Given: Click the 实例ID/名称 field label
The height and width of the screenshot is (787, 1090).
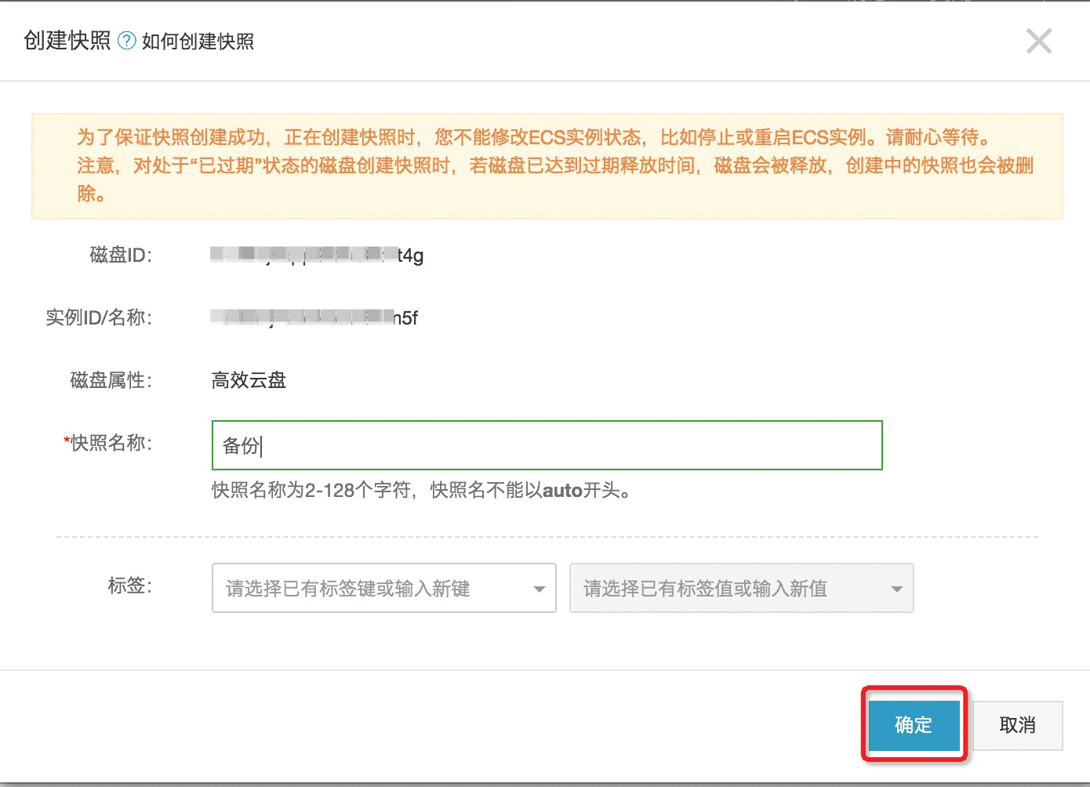Looking at the screenshot, I should [99, 317].
